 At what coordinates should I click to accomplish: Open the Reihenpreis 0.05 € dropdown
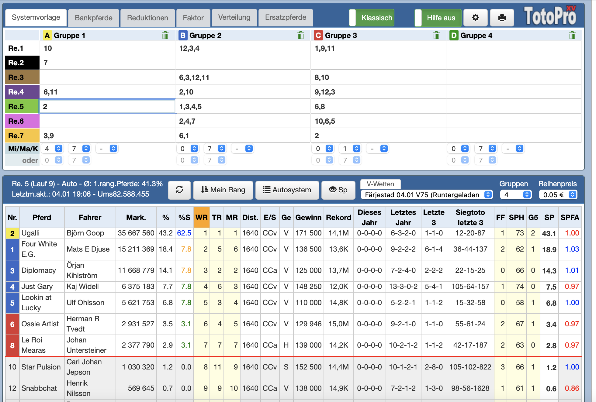click(x=558, y=195)
